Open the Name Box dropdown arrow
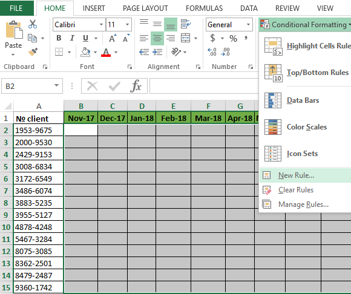351x294 pixels. (x=56, y=85)
